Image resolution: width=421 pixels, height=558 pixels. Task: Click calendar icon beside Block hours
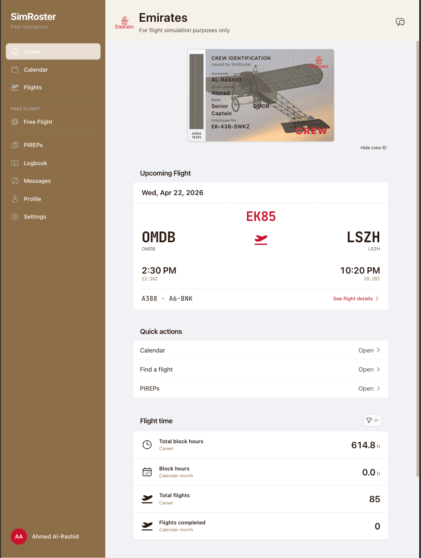[147, 472]
